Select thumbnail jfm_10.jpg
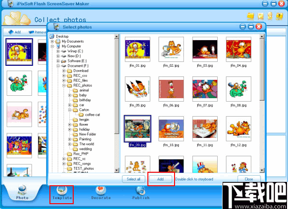This screenshot has width=288, height=209. click(x=171, y=129)
